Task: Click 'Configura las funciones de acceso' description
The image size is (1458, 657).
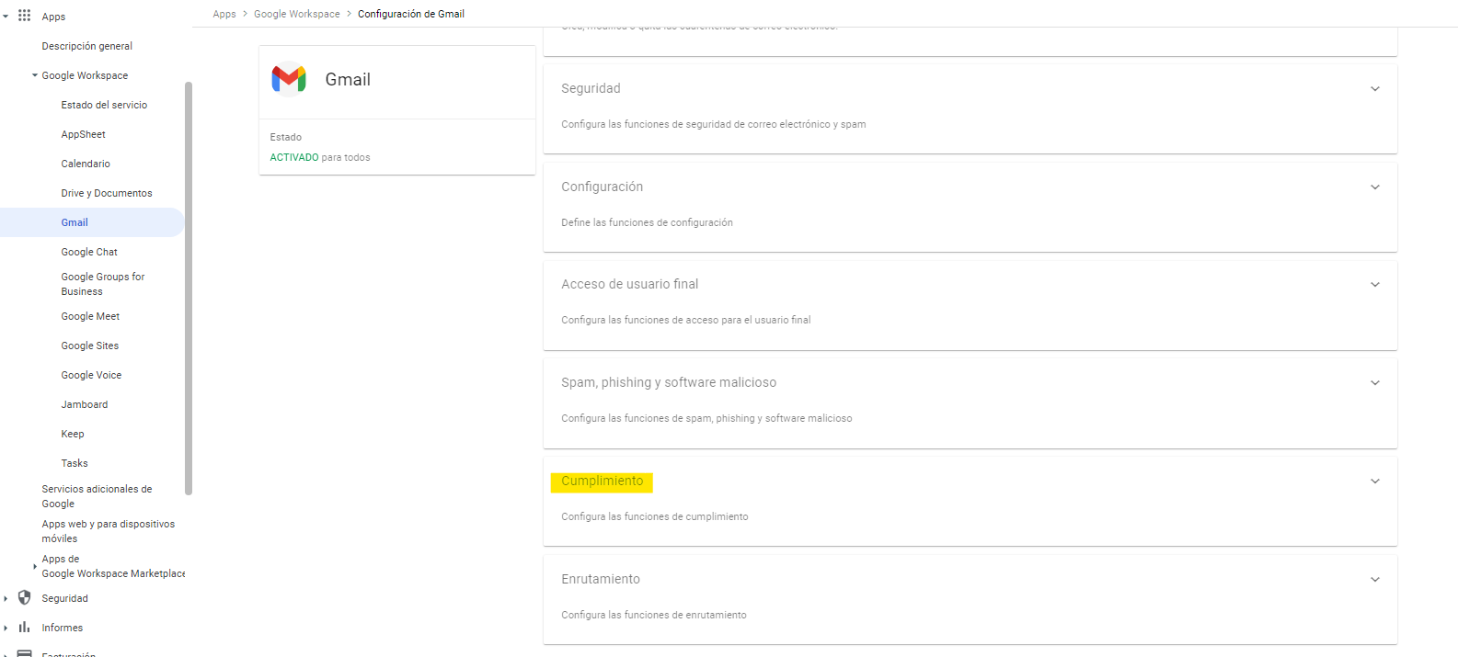Action: (686, 320)
